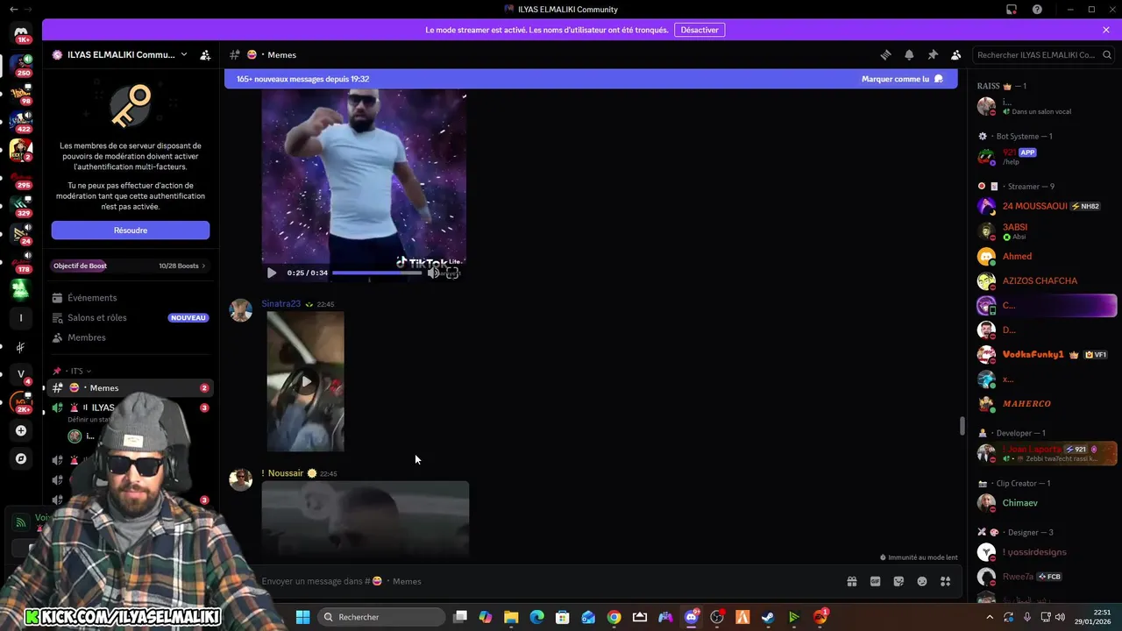Click the chat scrollbar thumb
The width and height of the screenshot is (1122, 631).
(962, 426)
